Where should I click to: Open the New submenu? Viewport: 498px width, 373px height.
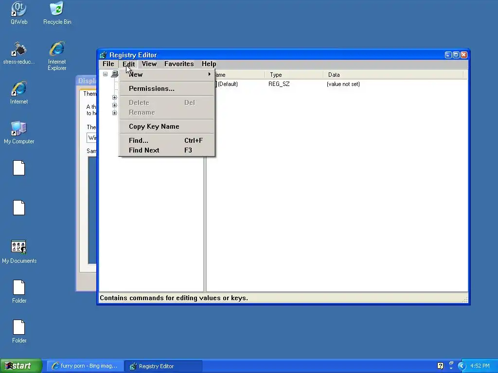(x=167, y=74)
